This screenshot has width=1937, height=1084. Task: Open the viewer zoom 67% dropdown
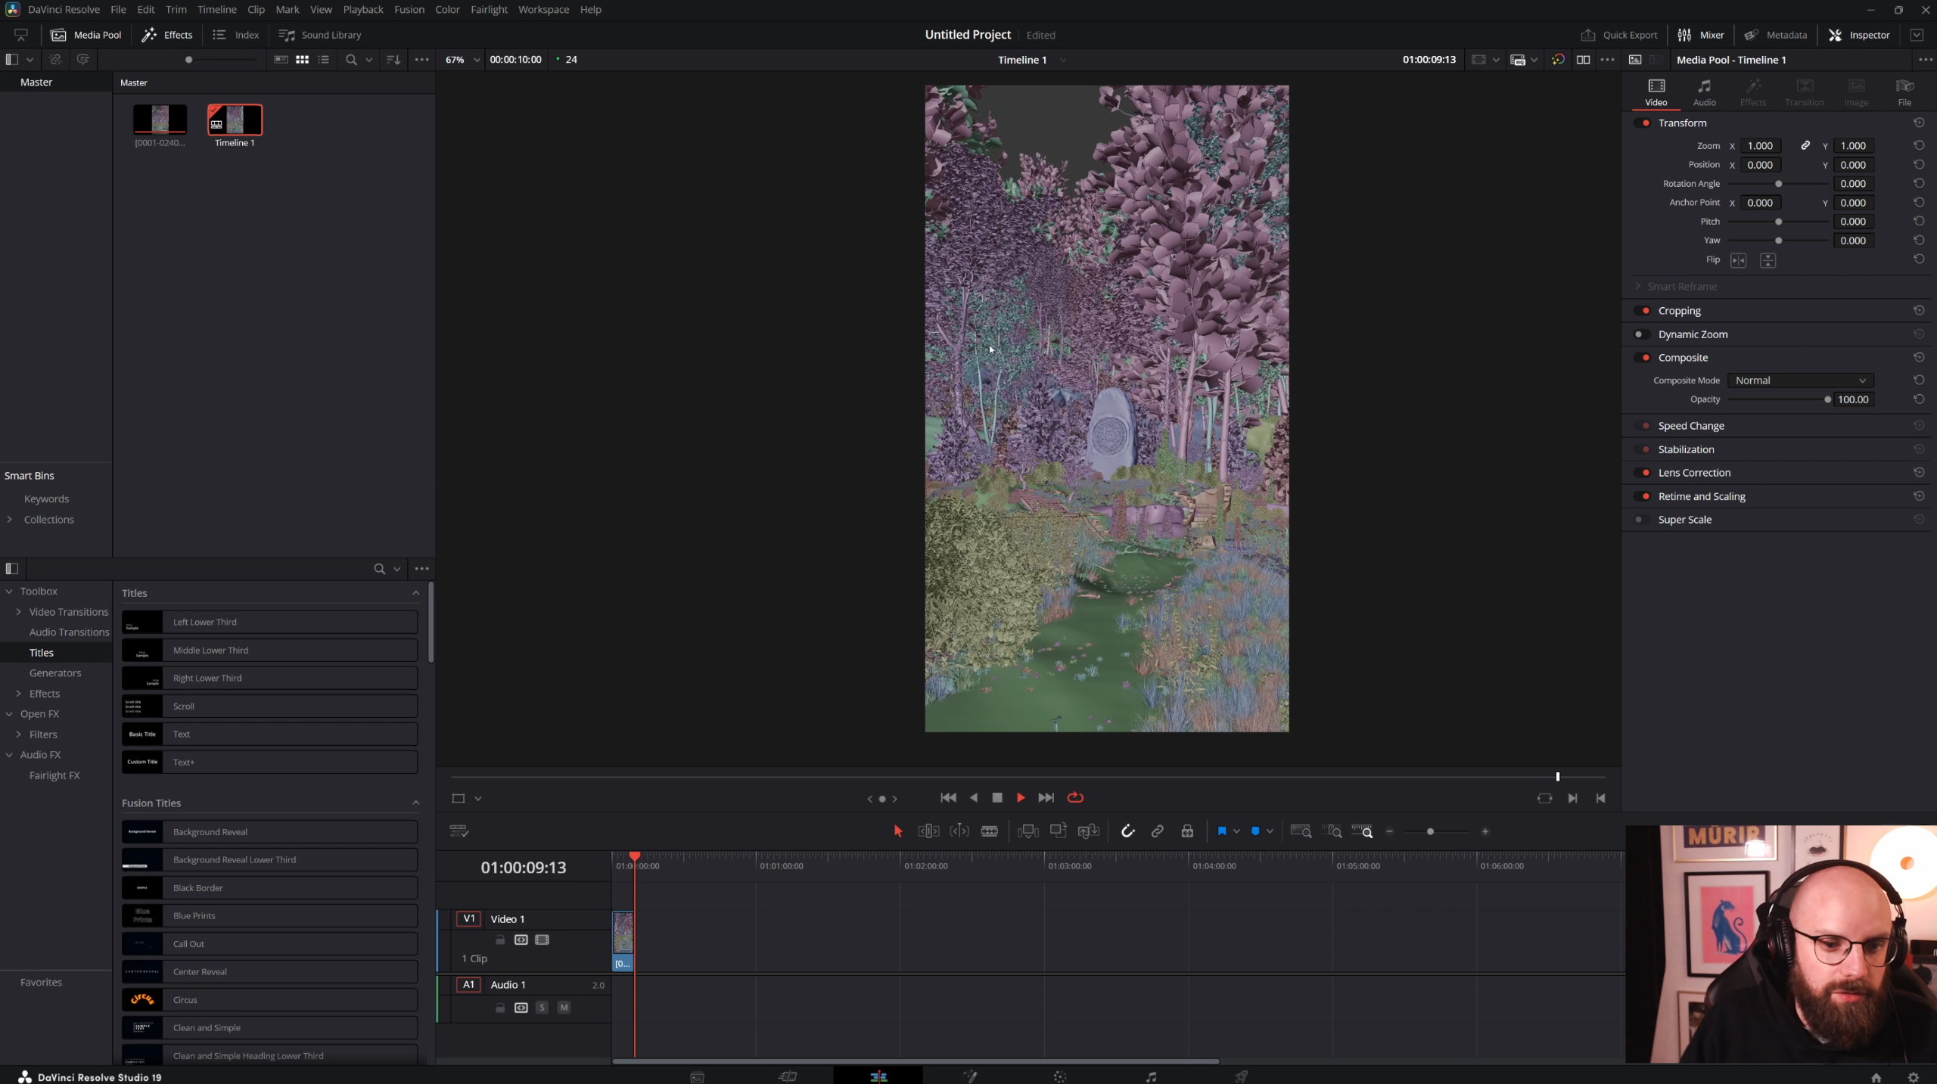[463, 60]
